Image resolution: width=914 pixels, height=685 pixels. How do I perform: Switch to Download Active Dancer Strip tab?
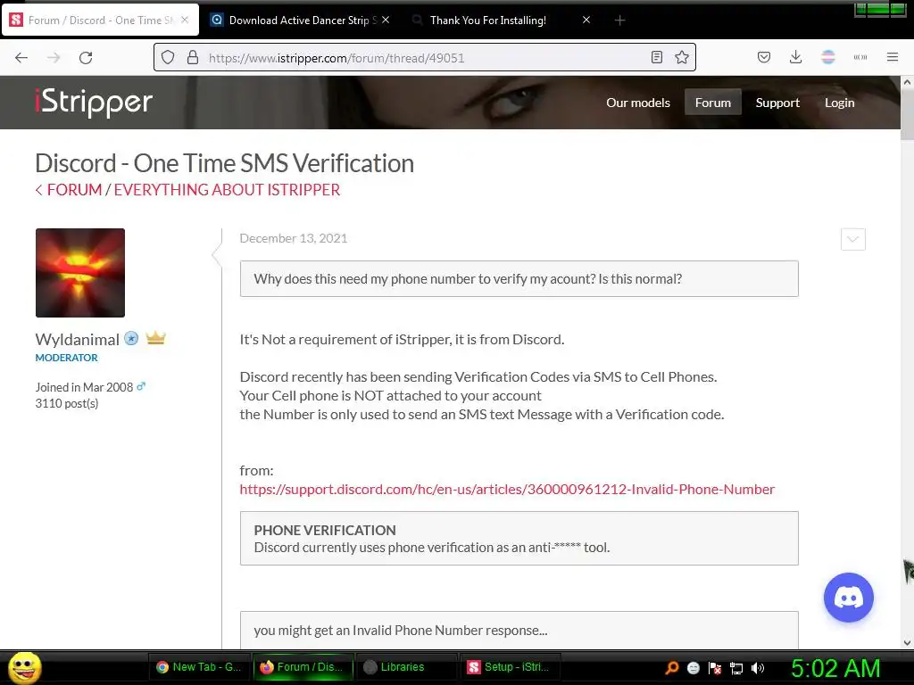click(x=300, y=20)
